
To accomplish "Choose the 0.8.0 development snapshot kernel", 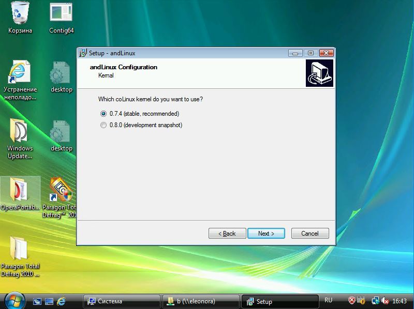I will [104, 125].
